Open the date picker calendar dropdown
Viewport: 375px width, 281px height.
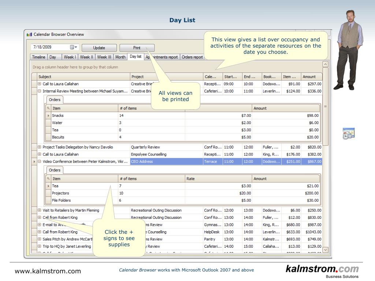(74, 47)
